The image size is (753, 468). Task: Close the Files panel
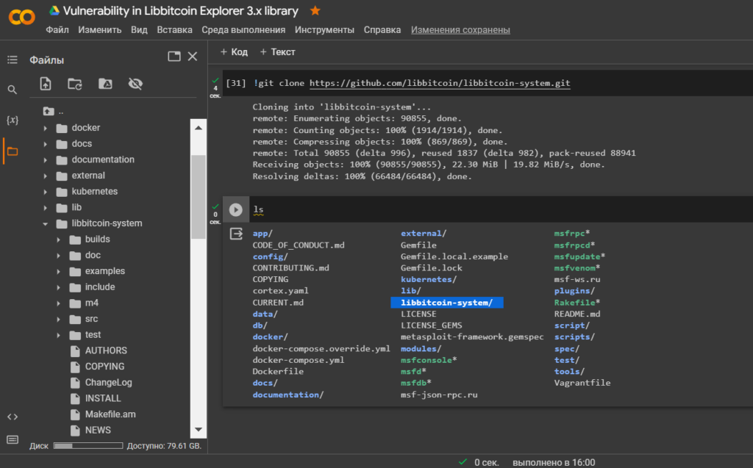click(x=193, y=57)
